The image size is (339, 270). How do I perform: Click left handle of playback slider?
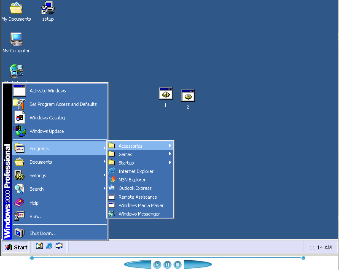(x=32, y=258)
